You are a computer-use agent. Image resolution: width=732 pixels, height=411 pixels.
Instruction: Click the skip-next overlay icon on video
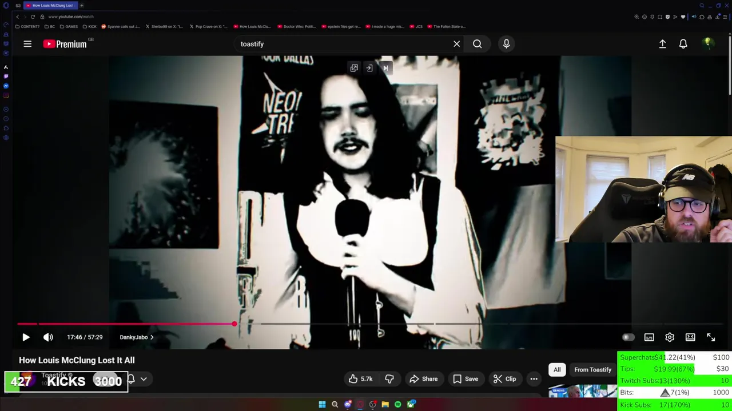tap(385, 68)
